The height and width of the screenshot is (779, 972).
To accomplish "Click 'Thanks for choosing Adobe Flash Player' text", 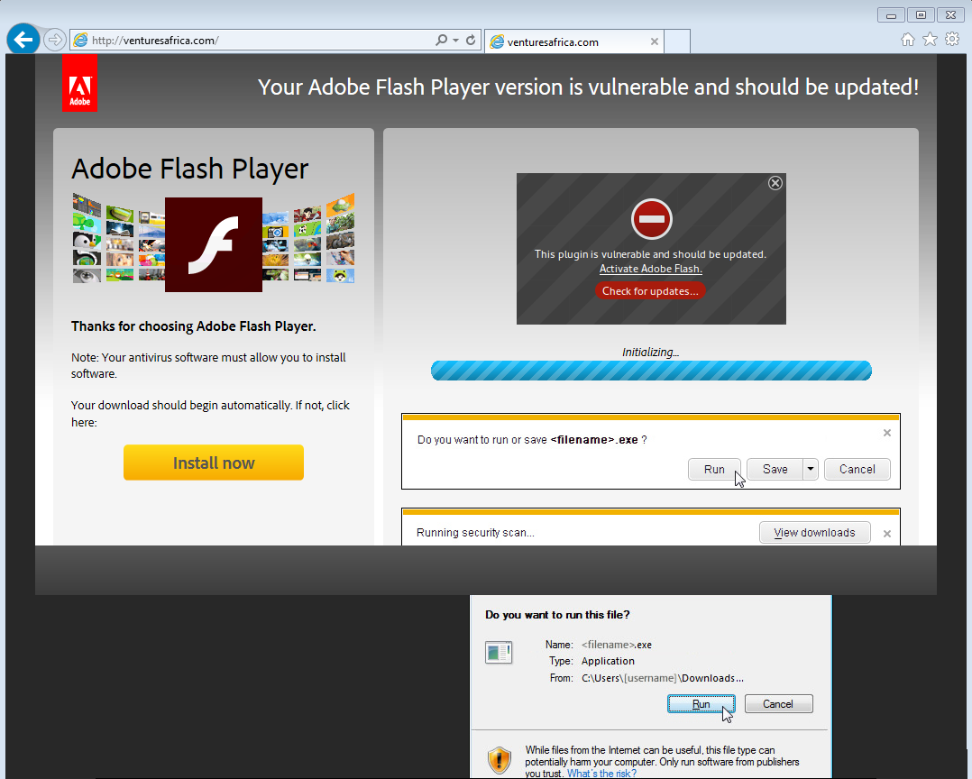I will (x=193, y=326).
